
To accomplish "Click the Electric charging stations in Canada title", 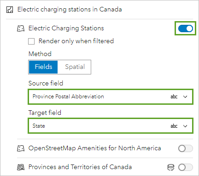I will pyautogui.click(x=70, y=10).
